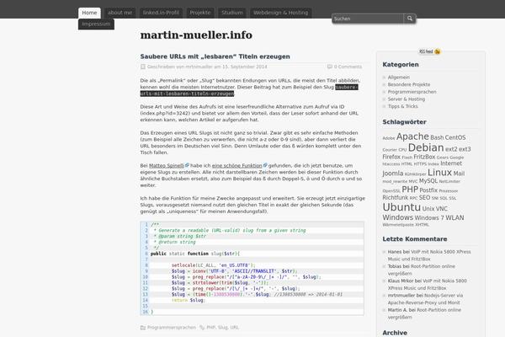The width and height of the screenshot is (505, 337).
Task: Select the ext3 tag
Action: (x=465, y=149)
